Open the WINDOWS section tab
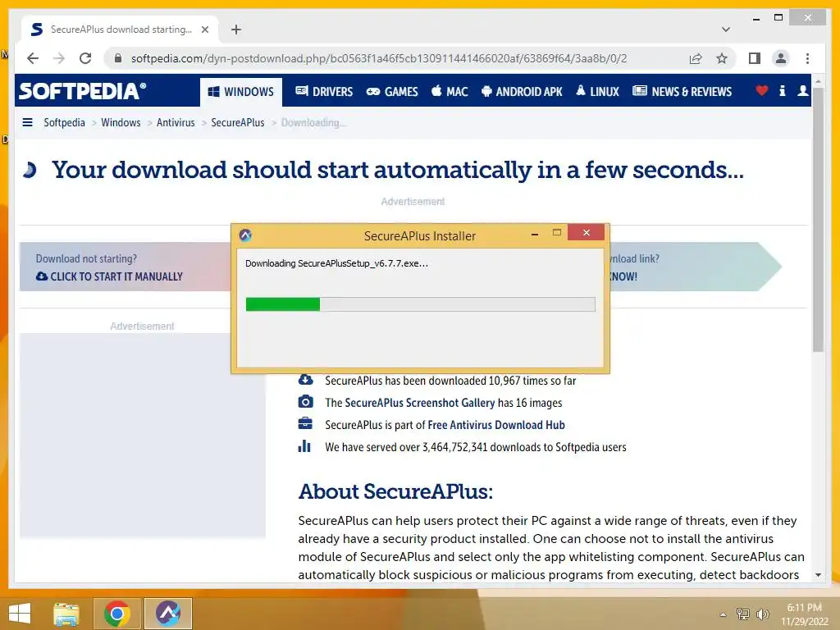Image resolution: width=840 pixels, height=630 pixels. click(x=240, y=92)
